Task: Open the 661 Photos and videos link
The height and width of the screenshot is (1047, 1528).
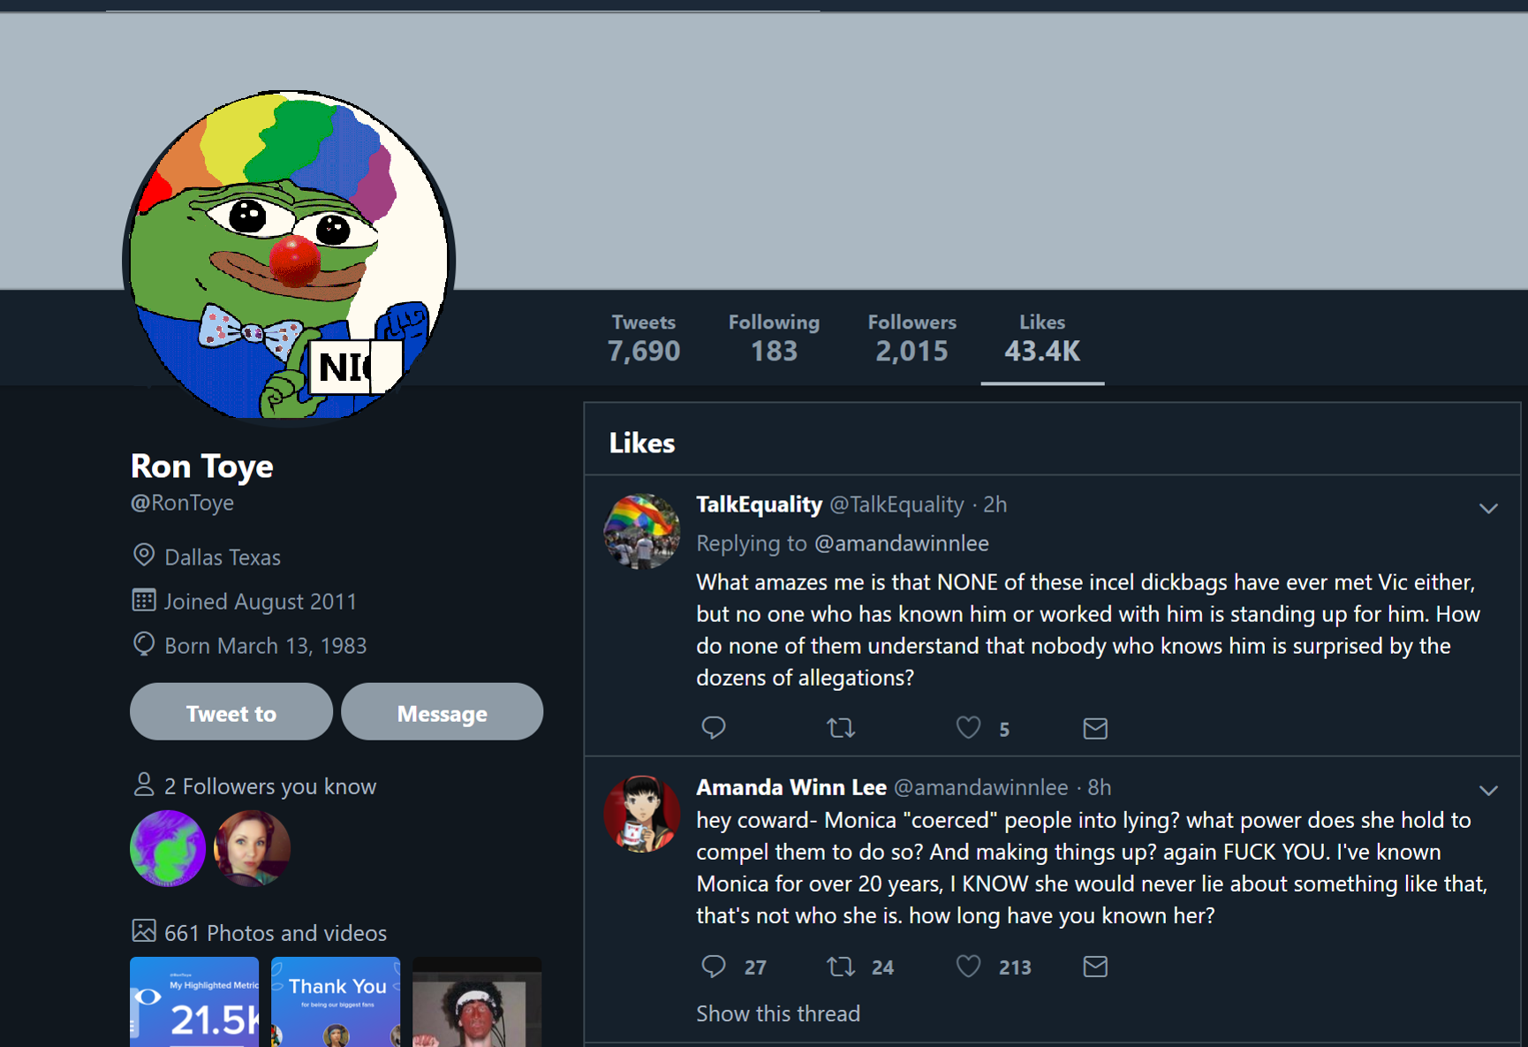Action: tap(276, 932)
